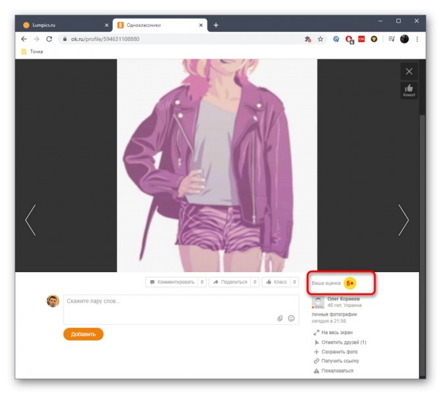Close the Lumpics.ru tab
Screen dimensions: 441x394
point(107,25)
